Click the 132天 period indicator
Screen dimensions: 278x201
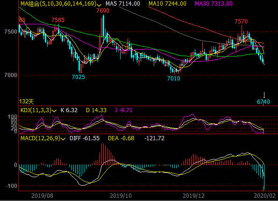pos(27,101)
